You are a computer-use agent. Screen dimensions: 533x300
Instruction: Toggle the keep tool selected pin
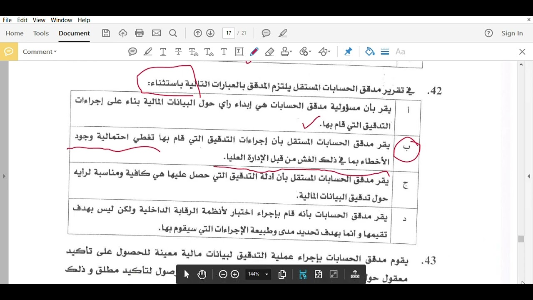point(348,52)
